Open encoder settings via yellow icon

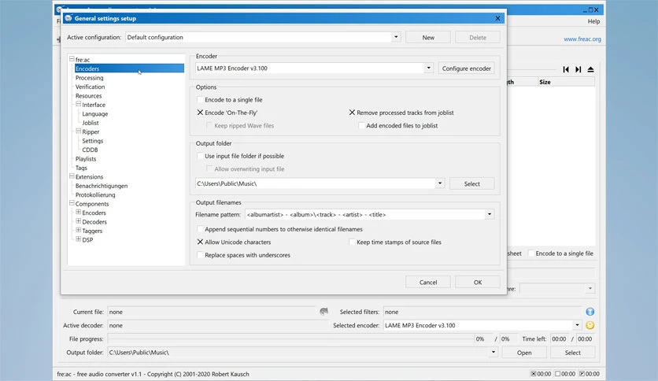click(x=590, y=325)
